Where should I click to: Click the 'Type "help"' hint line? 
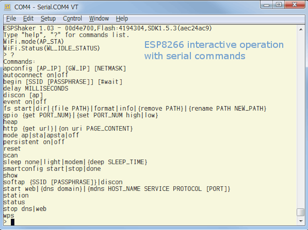(66, 35)
